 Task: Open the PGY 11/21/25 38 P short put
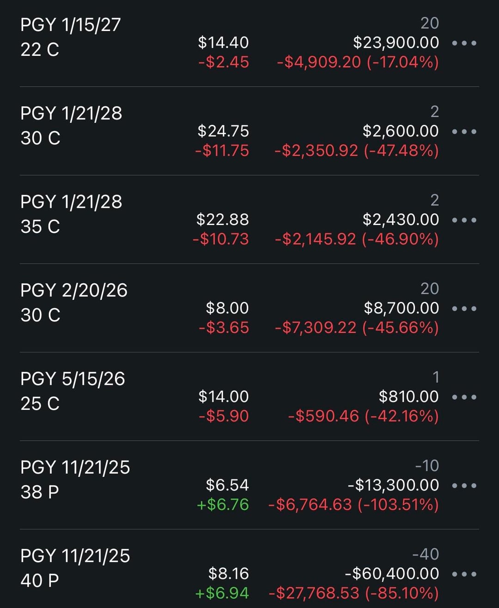point(75,480)
